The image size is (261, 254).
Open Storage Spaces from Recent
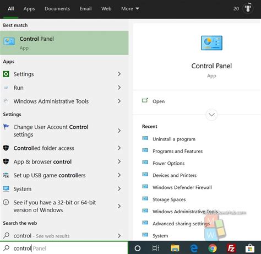point(169,199)
